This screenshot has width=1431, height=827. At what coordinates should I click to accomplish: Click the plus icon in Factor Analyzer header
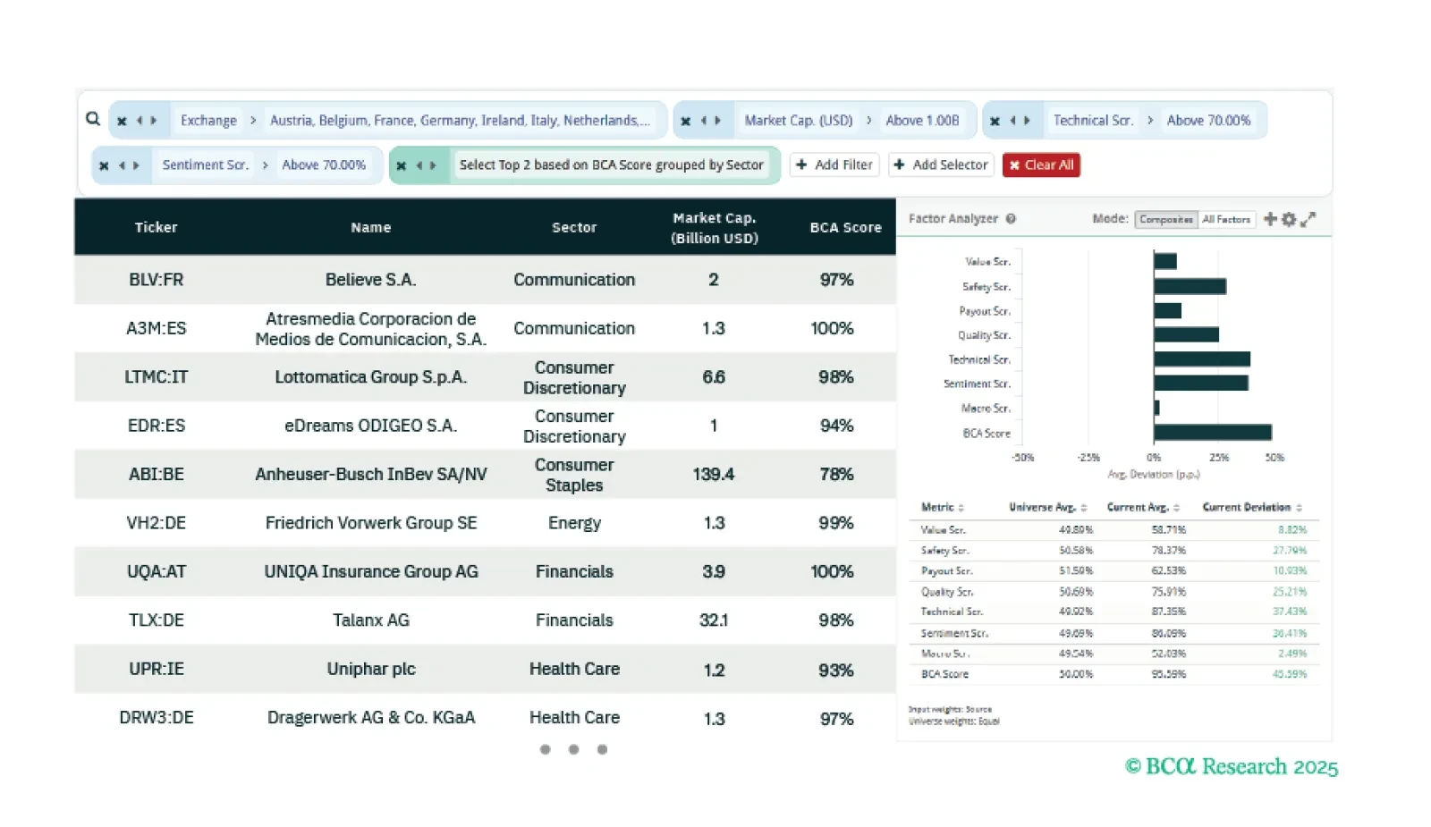(1270, 219)
